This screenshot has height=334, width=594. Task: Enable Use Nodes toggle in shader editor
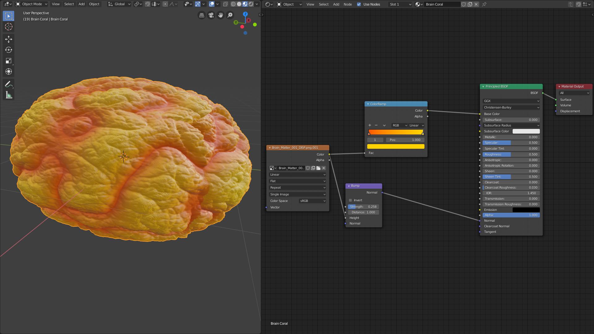point(359,5)
